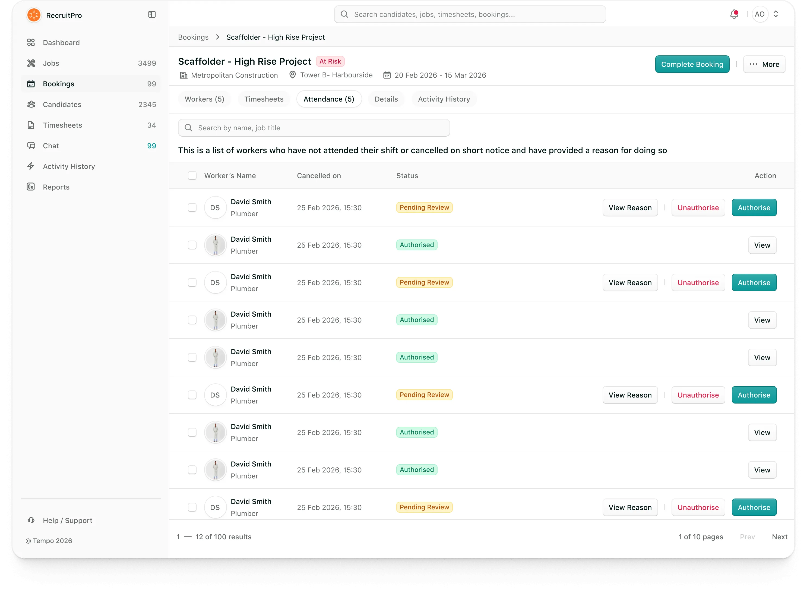This screenshot has width=807, height=596.
Task: Click the search magnifier in top bar
Action: [x=344, y=14]
